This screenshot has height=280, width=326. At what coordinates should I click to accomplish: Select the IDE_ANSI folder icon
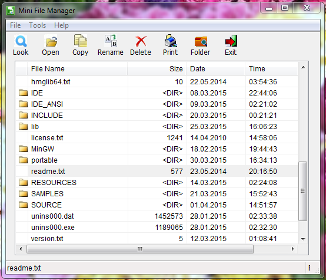[23, 104]
